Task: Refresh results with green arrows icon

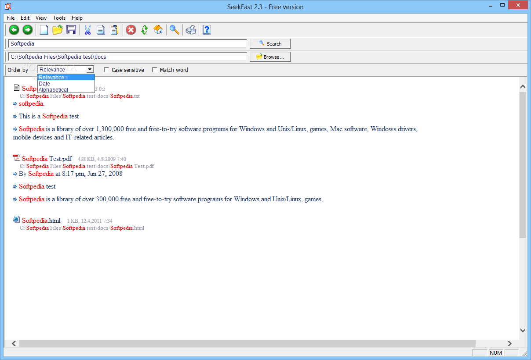Action: [145, 30]
